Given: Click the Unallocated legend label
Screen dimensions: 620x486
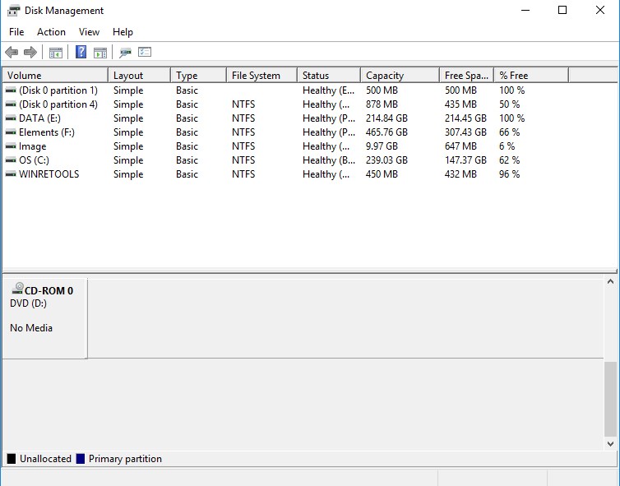Looking at the screenshot, I should tap(45, 459).
